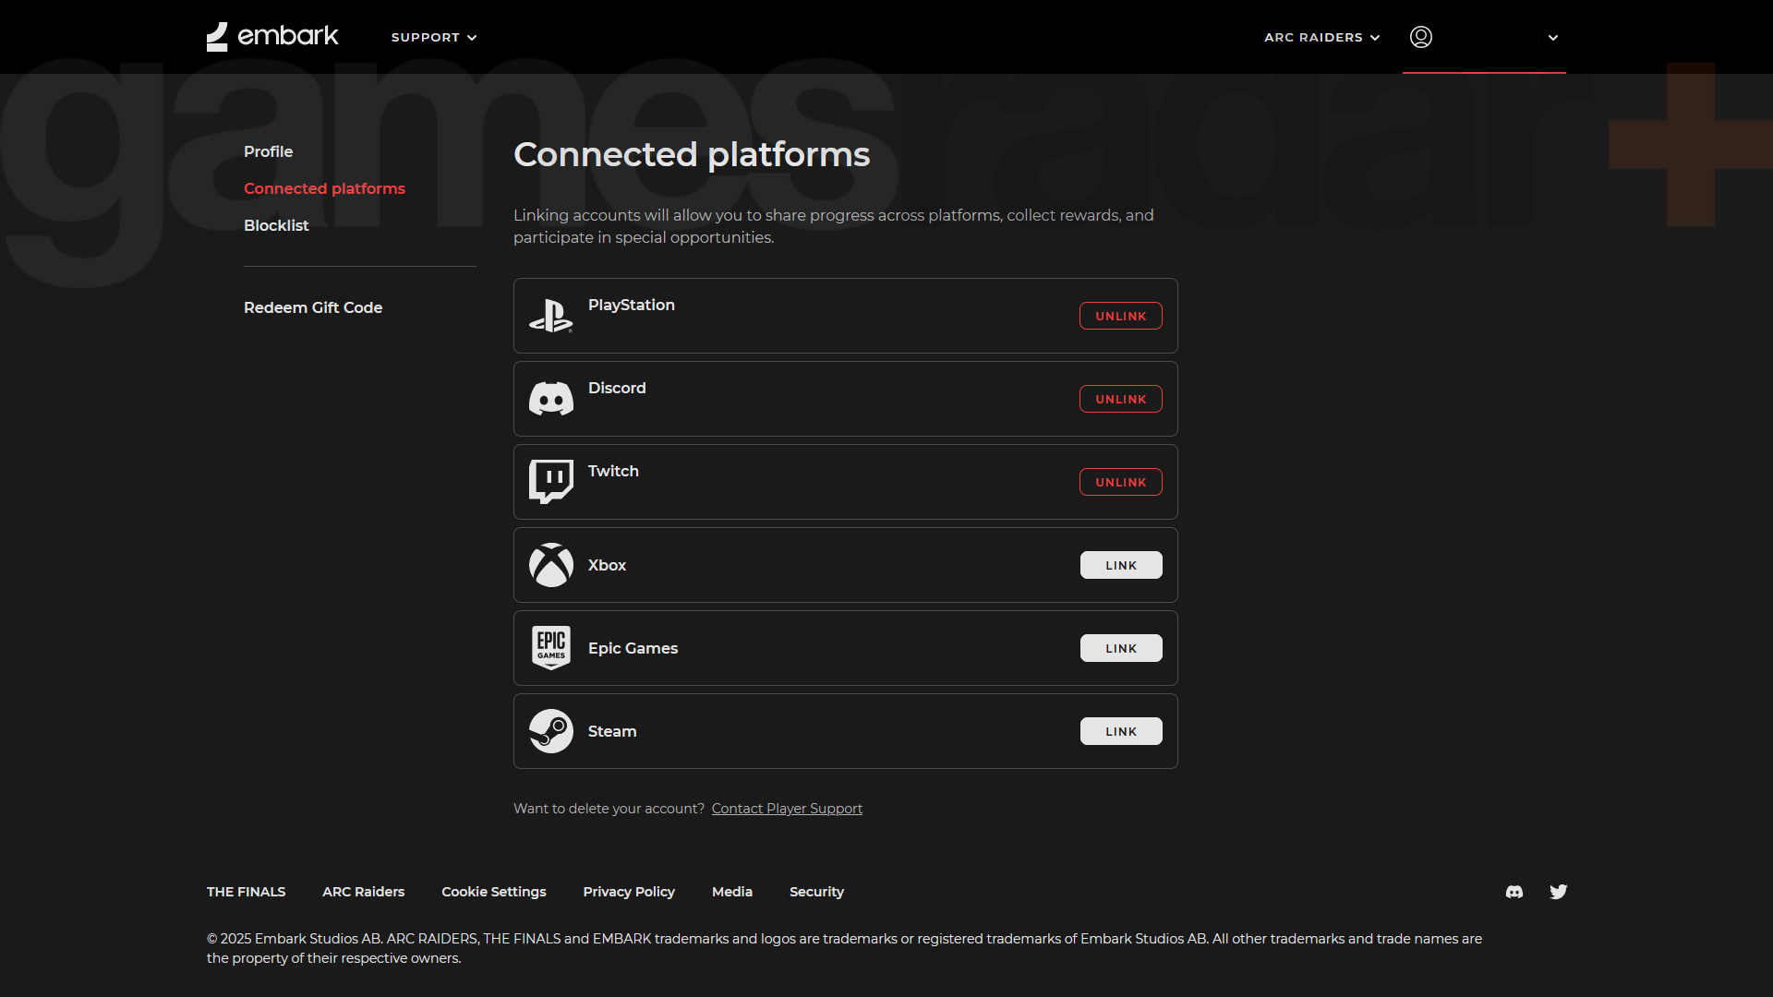
Task: Open Cookie Settings from the footer
Action: (x=493, y=892)
